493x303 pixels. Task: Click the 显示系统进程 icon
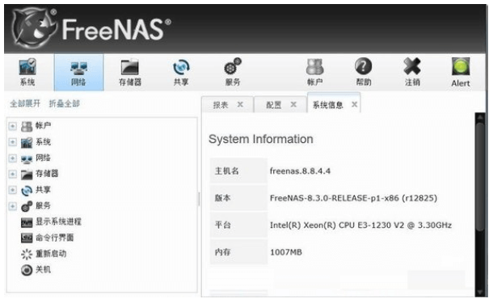tap(27, 222)
